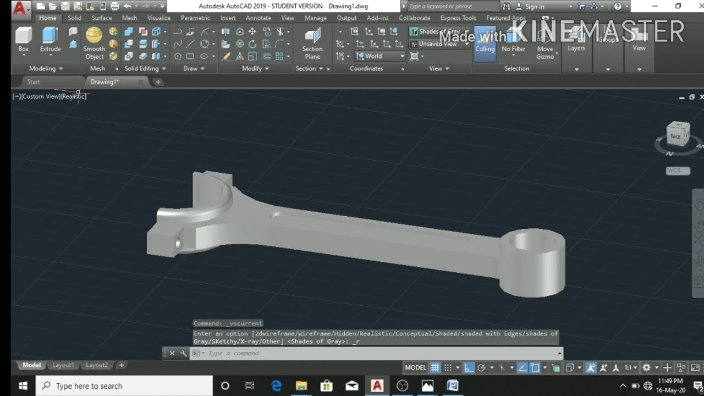Select the Box solid tool
704x396 pixels.
23,40
